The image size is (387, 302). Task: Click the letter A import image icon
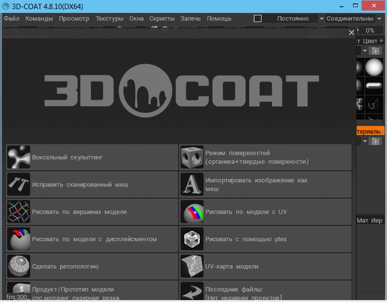(x=192, y=184)
